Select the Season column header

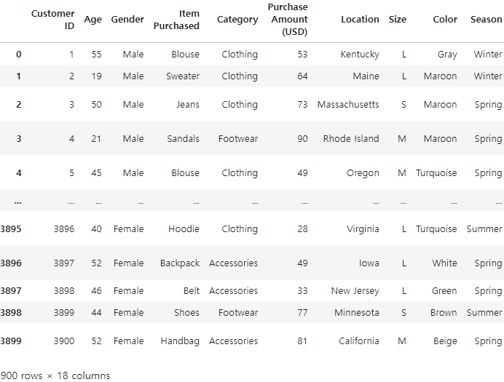coord(486,19)
